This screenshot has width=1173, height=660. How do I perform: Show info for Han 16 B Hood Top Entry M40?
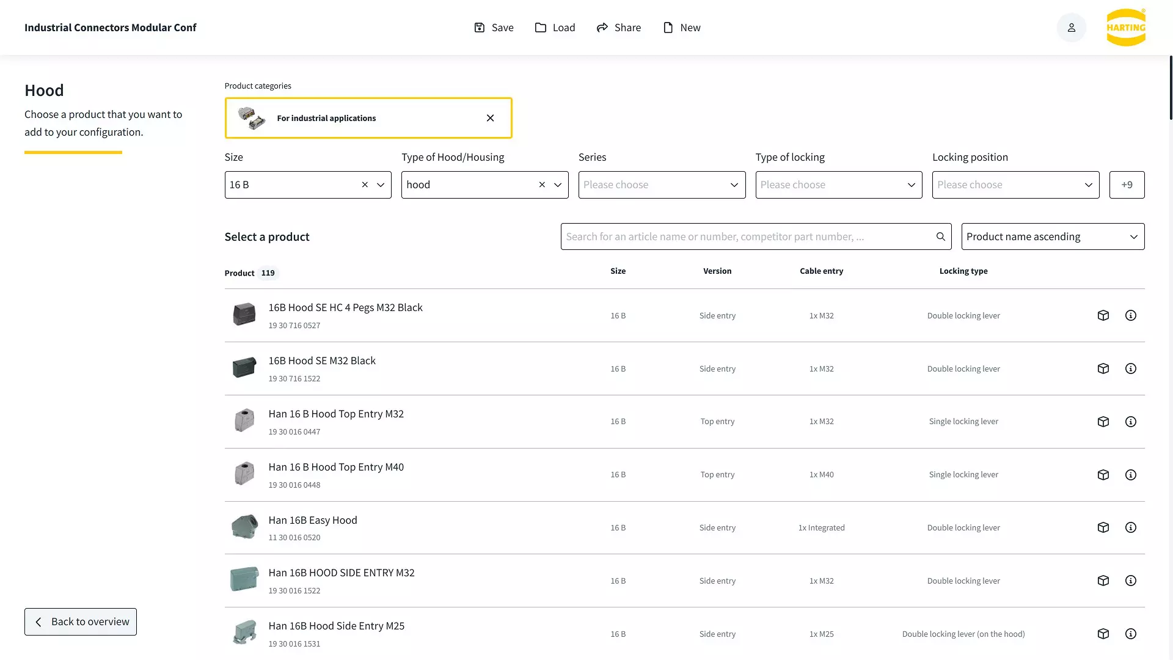pyautogui.click(x=1131, y=475)
